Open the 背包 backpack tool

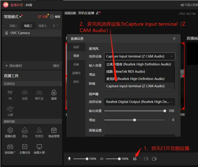pyautogui.click(x=25, y=133)
